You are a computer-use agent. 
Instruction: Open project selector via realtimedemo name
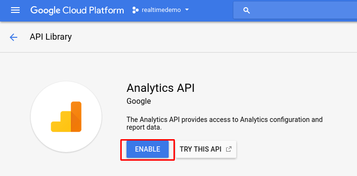click(161, 10)
